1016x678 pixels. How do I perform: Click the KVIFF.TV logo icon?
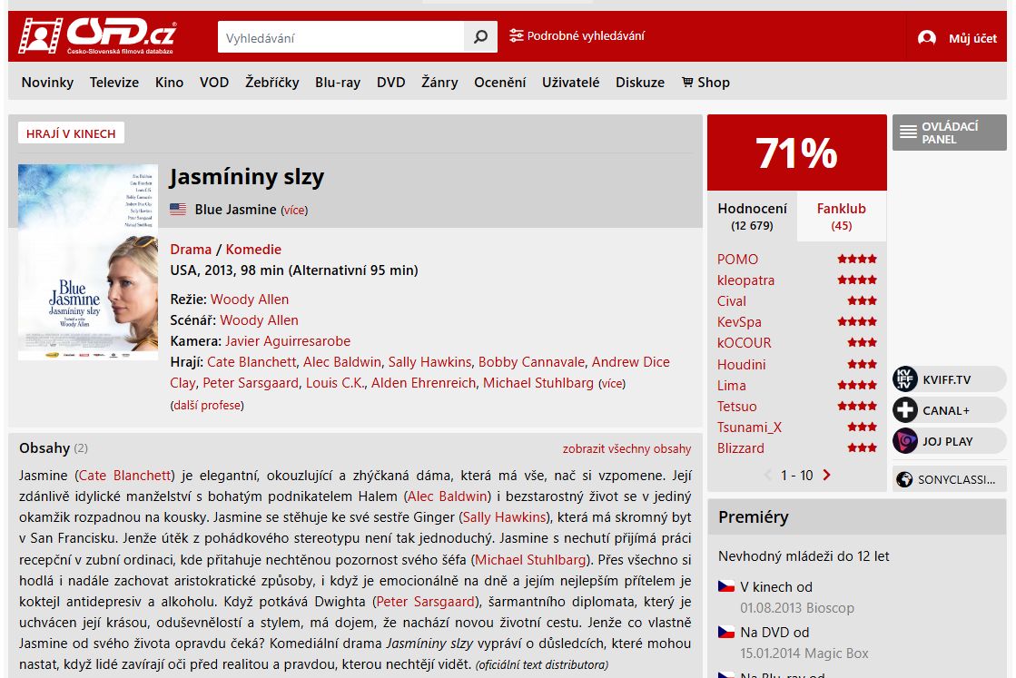tap(905, 378)
